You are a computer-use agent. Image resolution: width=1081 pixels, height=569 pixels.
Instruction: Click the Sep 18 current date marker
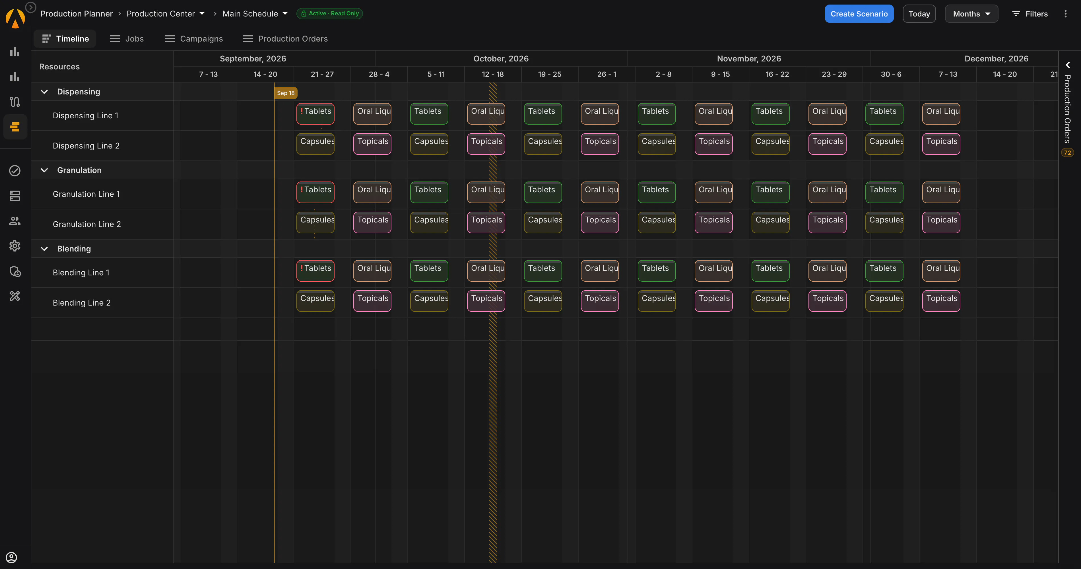[x=286, y=93]
